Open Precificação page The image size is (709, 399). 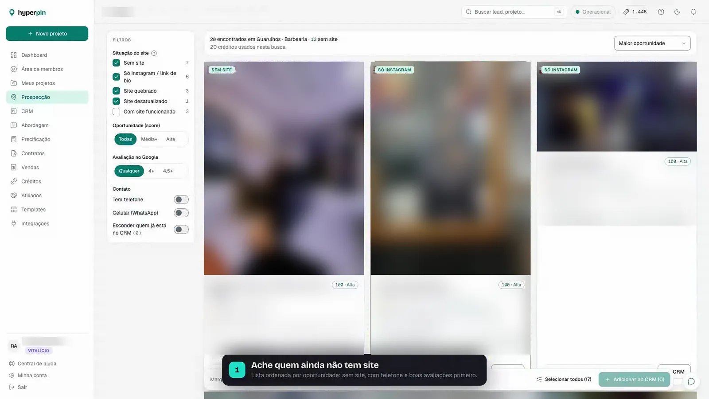(47, 139)
